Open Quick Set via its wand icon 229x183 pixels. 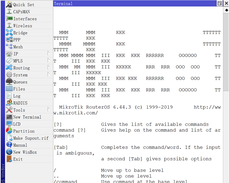point(9,4)
